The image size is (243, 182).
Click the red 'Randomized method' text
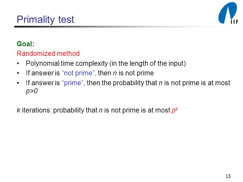[48, 54]
